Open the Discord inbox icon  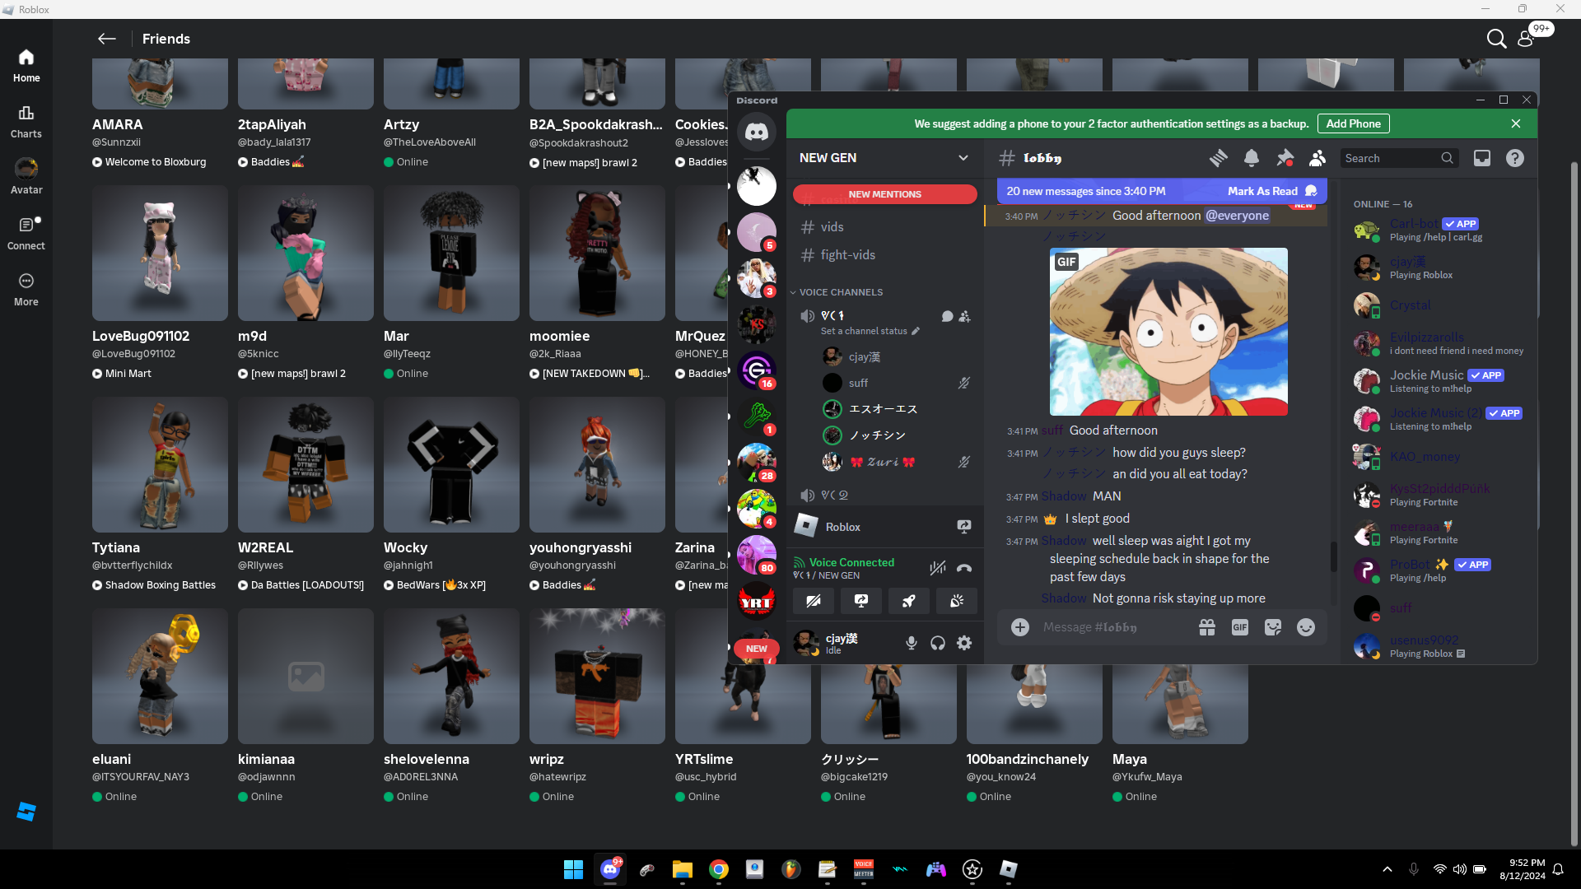point(1482,158)
